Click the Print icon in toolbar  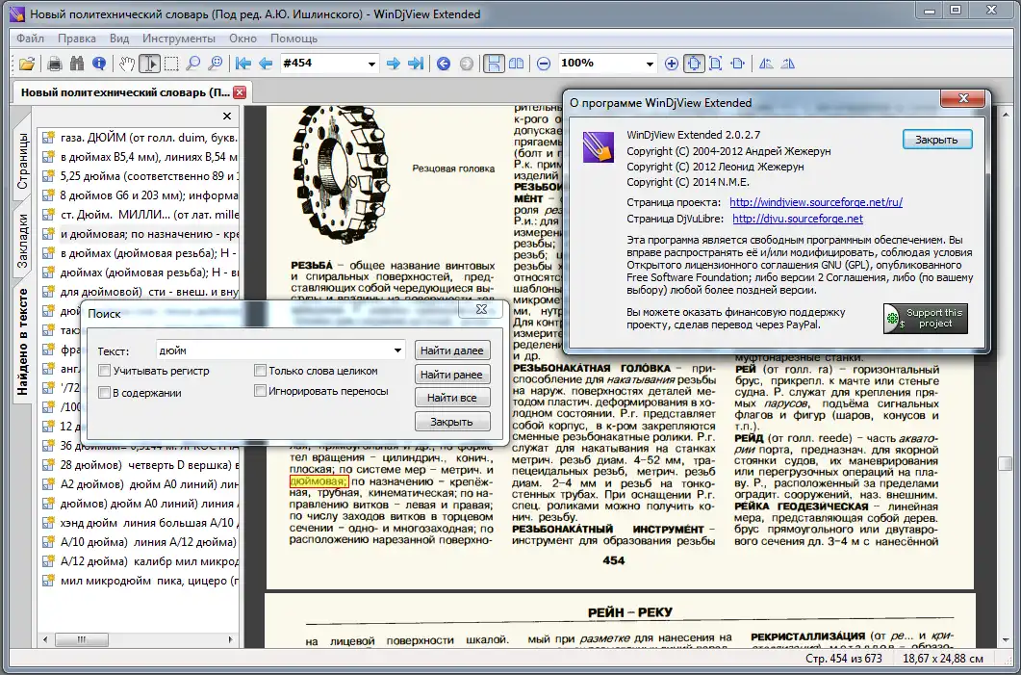point(55,64)
